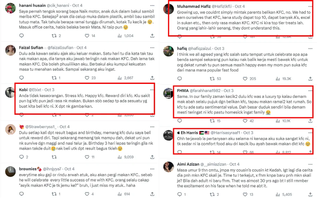Reply to Aimi Azizan's tweet
Screen dimensions: 317x198
(x=179, y=194)
